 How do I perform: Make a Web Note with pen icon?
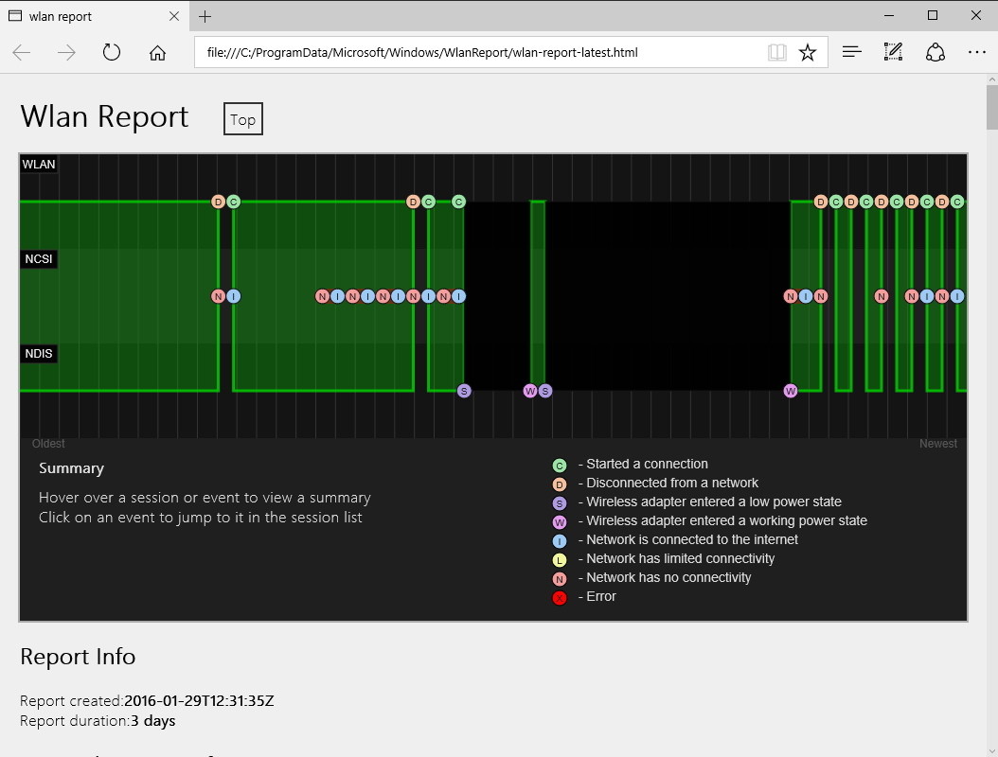(x=893, y=52)
